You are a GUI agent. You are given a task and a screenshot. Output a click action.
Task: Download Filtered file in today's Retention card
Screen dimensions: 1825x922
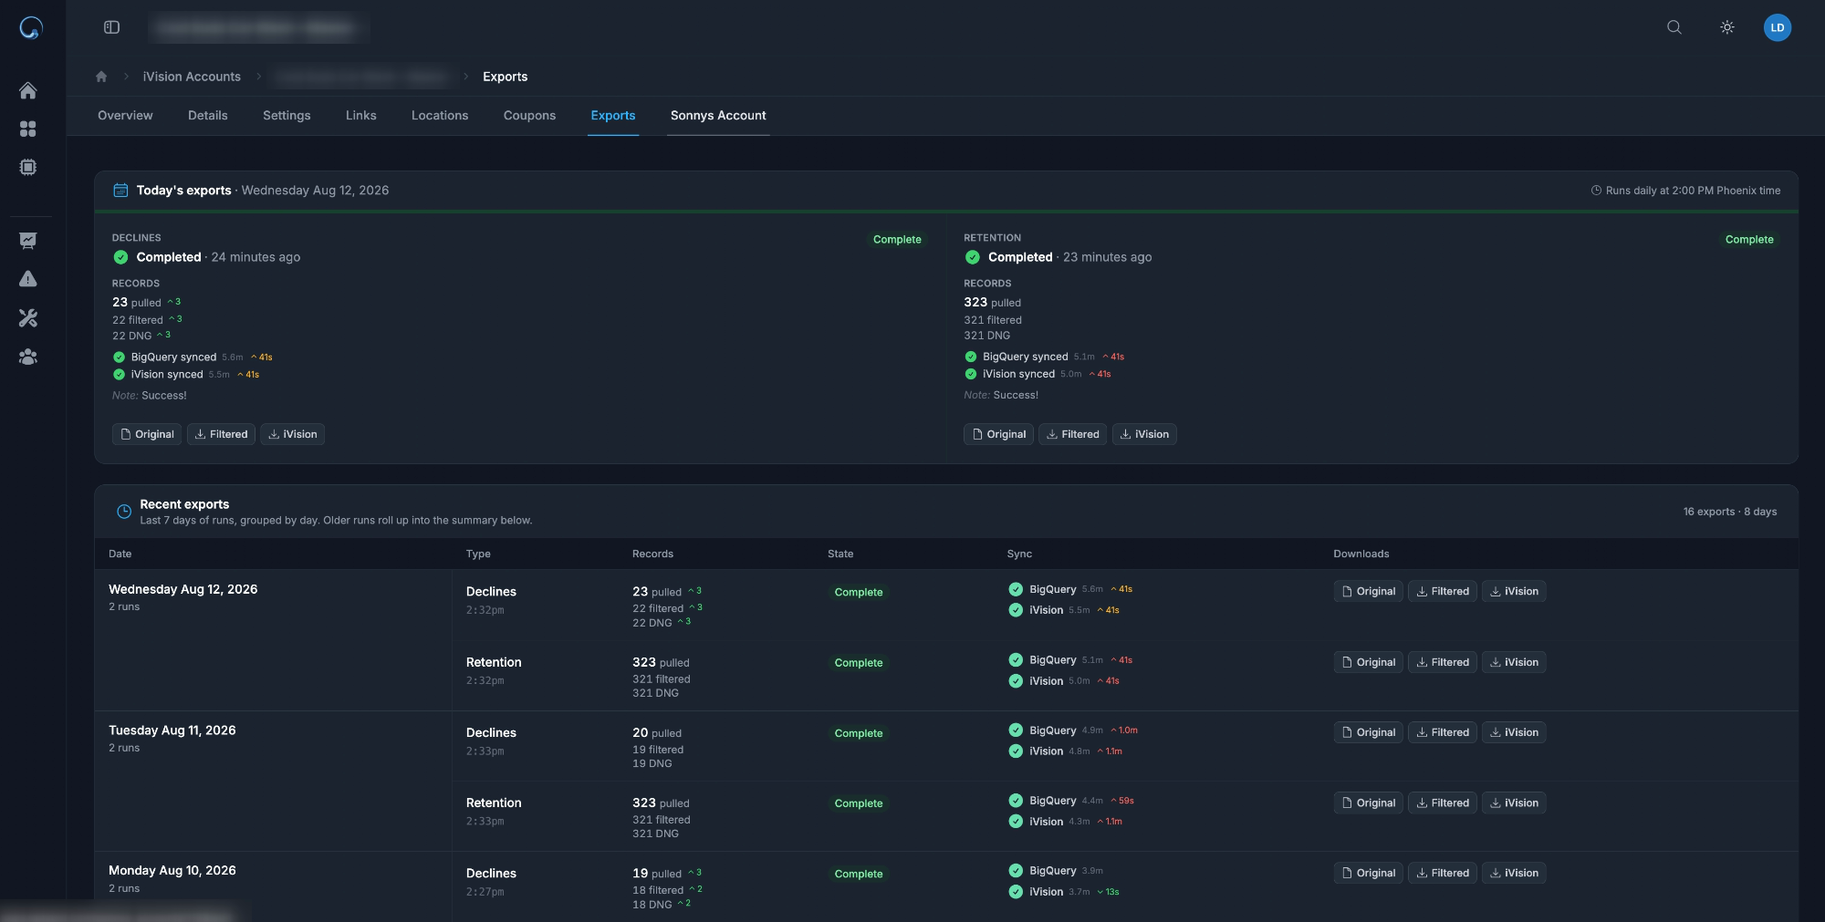click(x=1072, y=434)
